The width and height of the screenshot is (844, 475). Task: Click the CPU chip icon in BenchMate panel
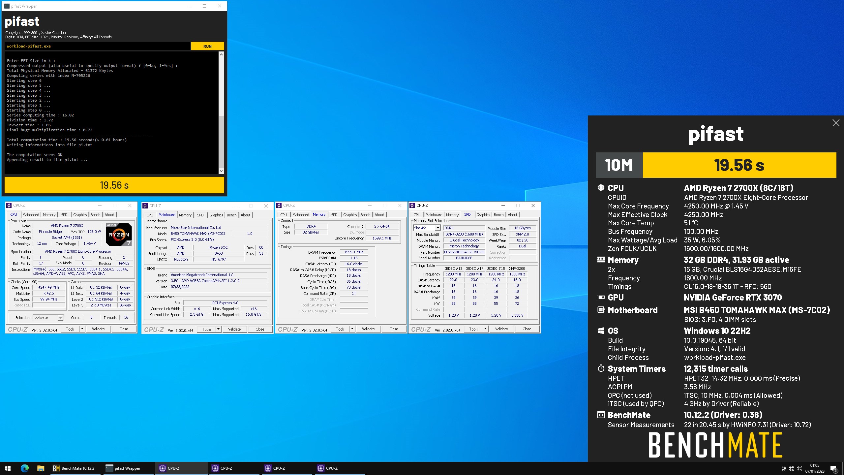point(601,188)
